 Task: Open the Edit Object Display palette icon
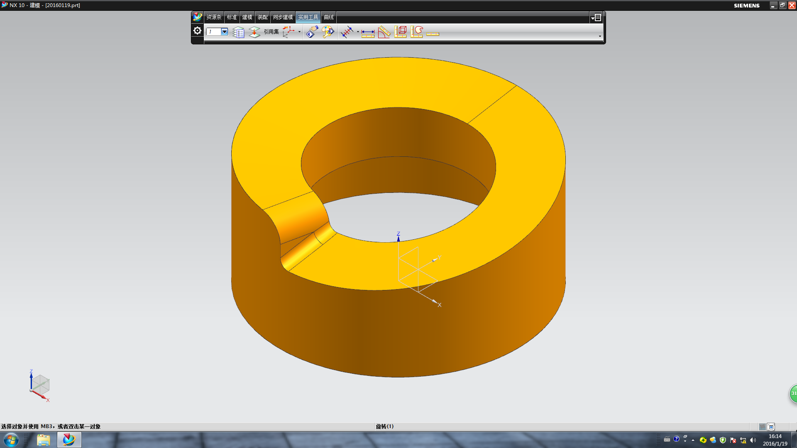coord(328,32)
